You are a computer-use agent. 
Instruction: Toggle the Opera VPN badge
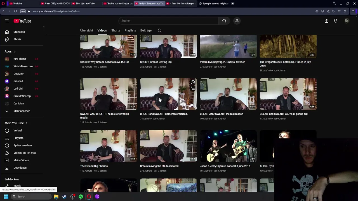point(23,11)
